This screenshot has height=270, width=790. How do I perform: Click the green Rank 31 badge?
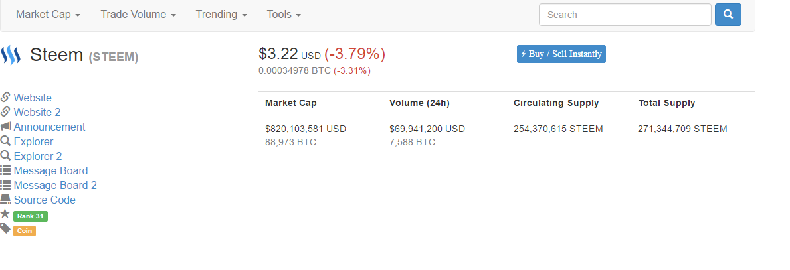click(x=30, y=216)
